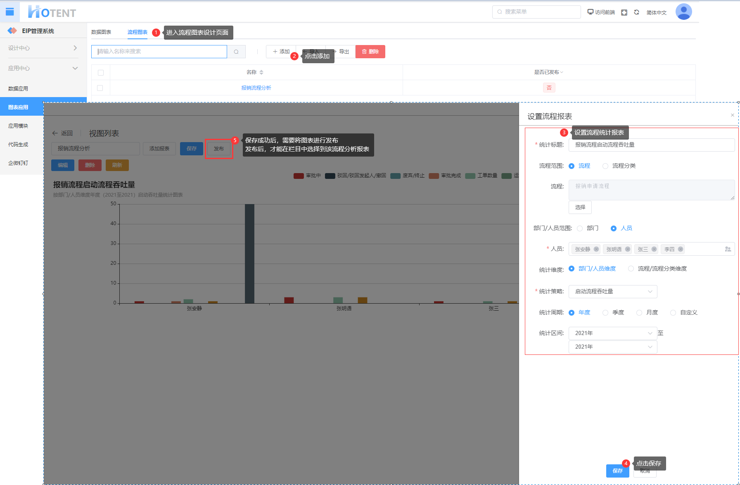The width and height of the screenshot is (740, 485).
Task: Edit the 统计标题 text field
Action: click(x=652, y=145)
